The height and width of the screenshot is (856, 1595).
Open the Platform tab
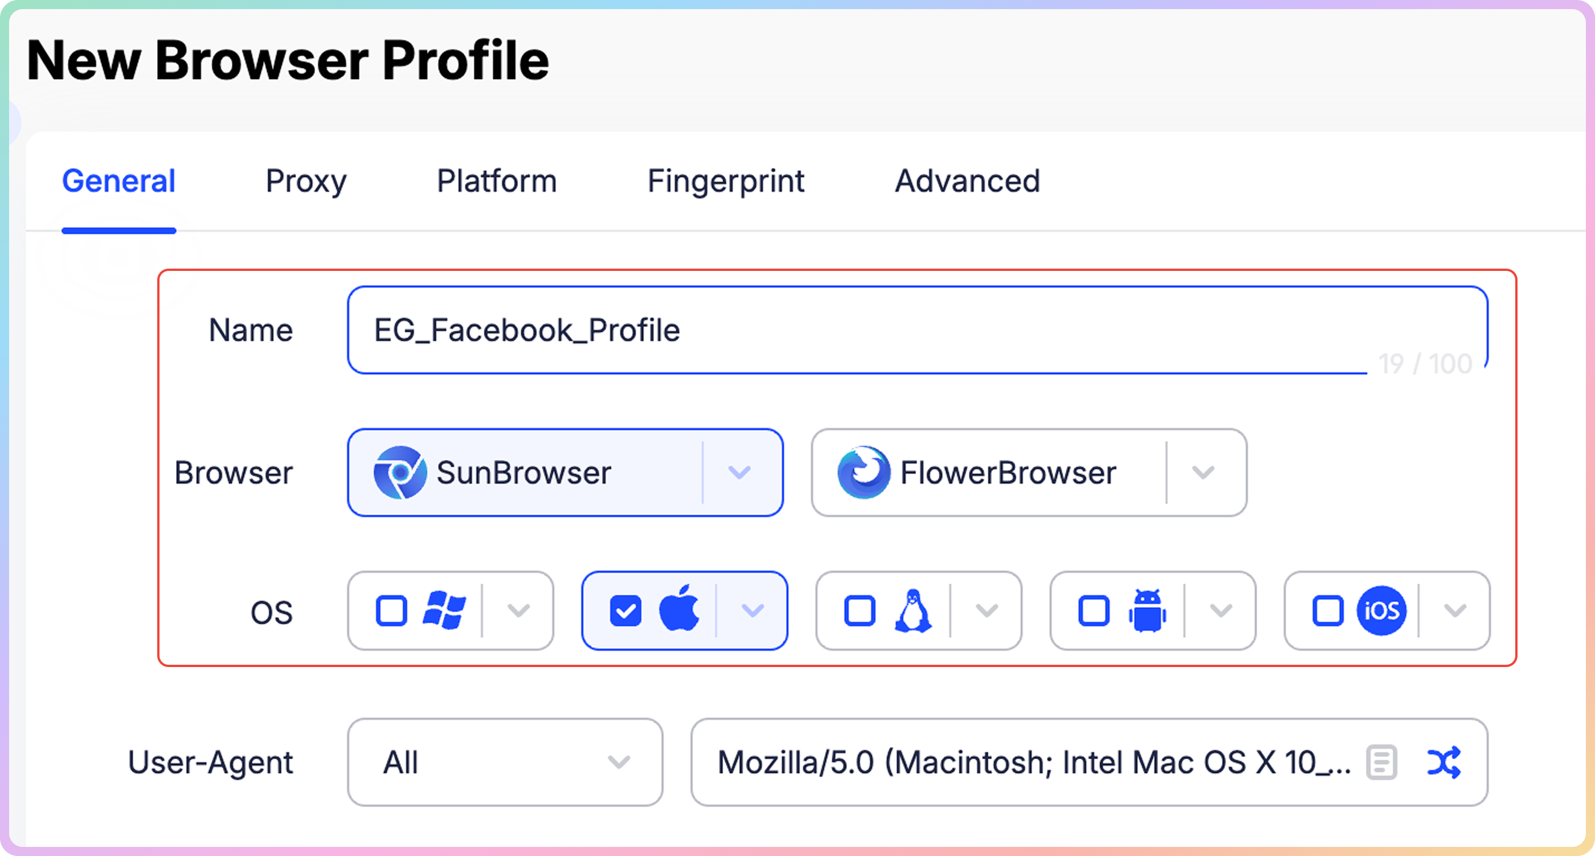pos(497,181)
